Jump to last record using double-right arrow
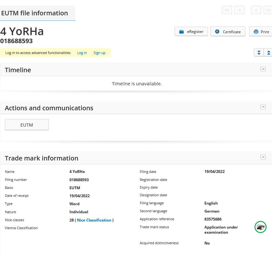Screen dimensions: 272x257 [268, 10]
